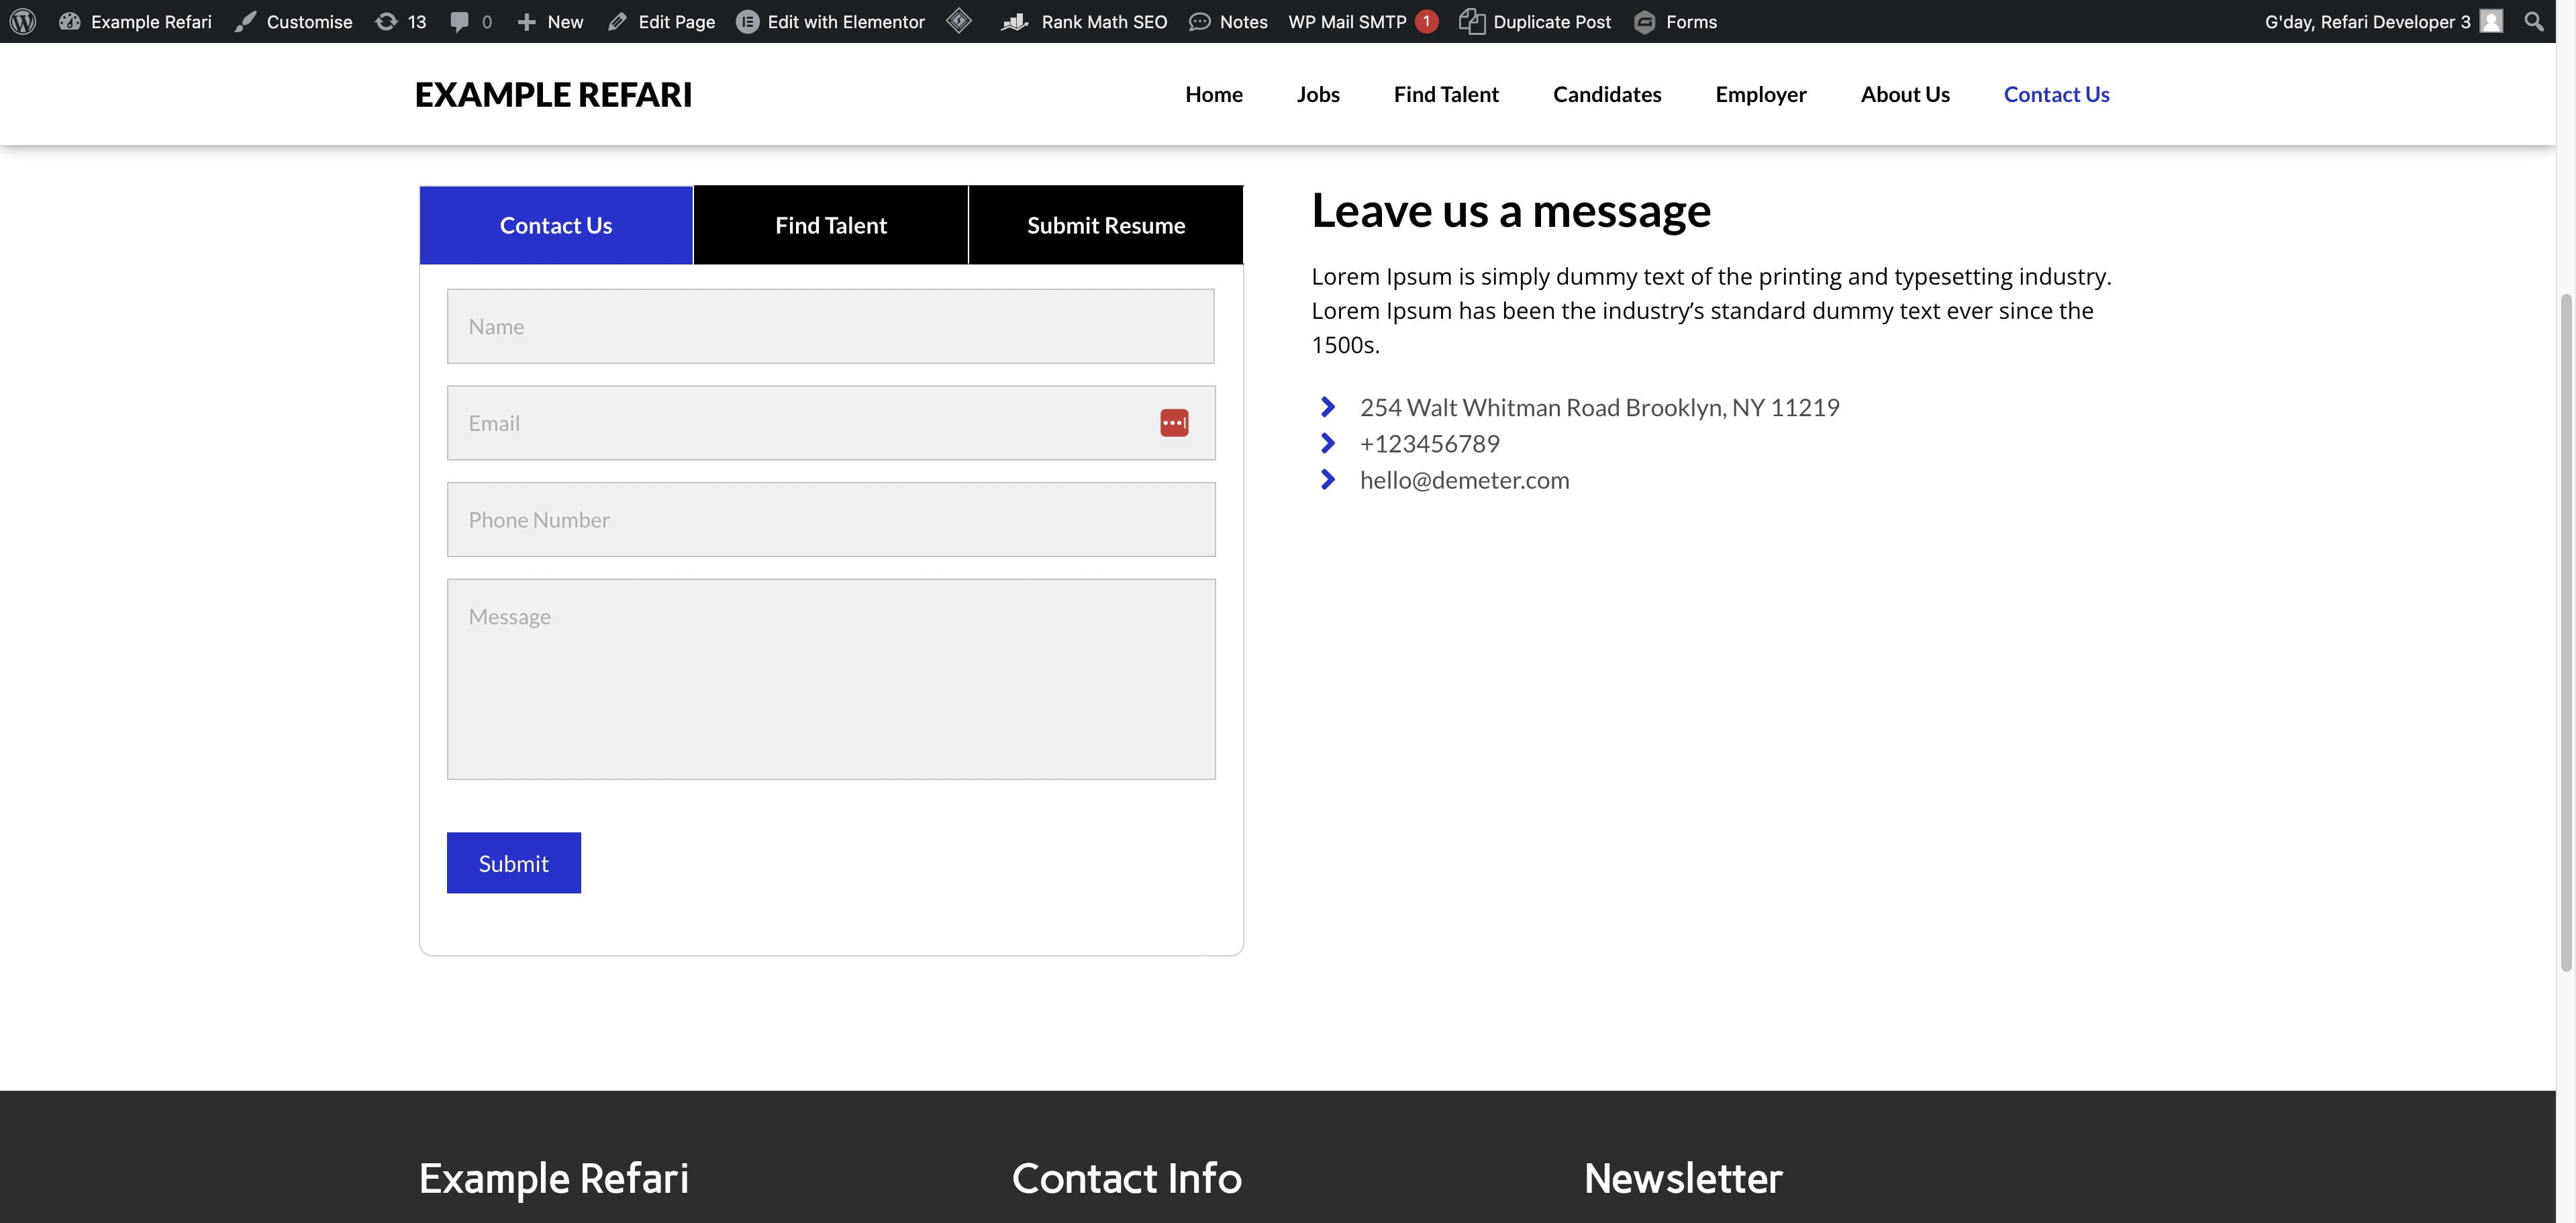The height and width of the screenshot is (1223, 2576).
Task: Click New in admin bar
Action: [550, 21]
